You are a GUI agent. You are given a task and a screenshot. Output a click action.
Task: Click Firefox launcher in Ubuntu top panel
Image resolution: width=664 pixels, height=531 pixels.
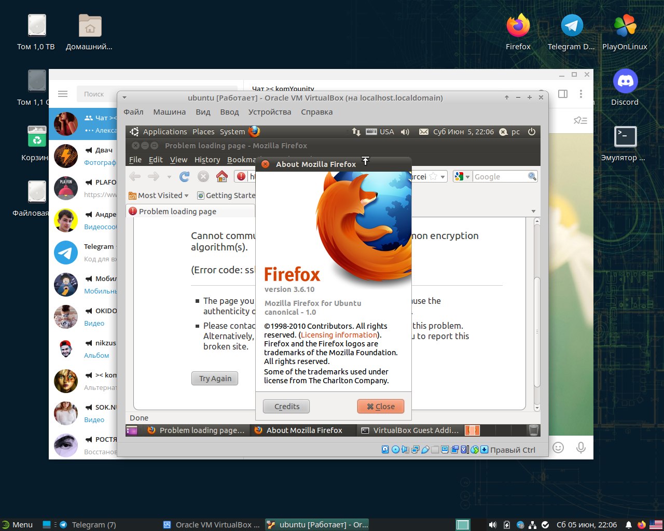(254, 132)
